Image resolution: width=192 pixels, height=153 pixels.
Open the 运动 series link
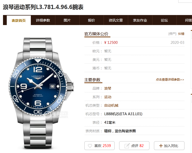[x=108, y=97]
